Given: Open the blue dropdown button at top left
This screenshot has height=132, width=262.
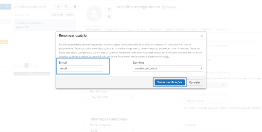Looking at the screenshot, I should coord(6,7).
